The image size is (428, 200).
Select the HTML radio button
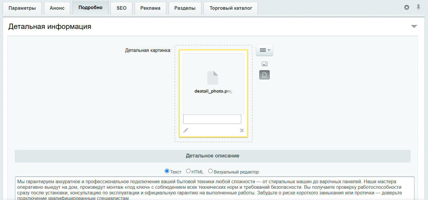click(188, 171)
